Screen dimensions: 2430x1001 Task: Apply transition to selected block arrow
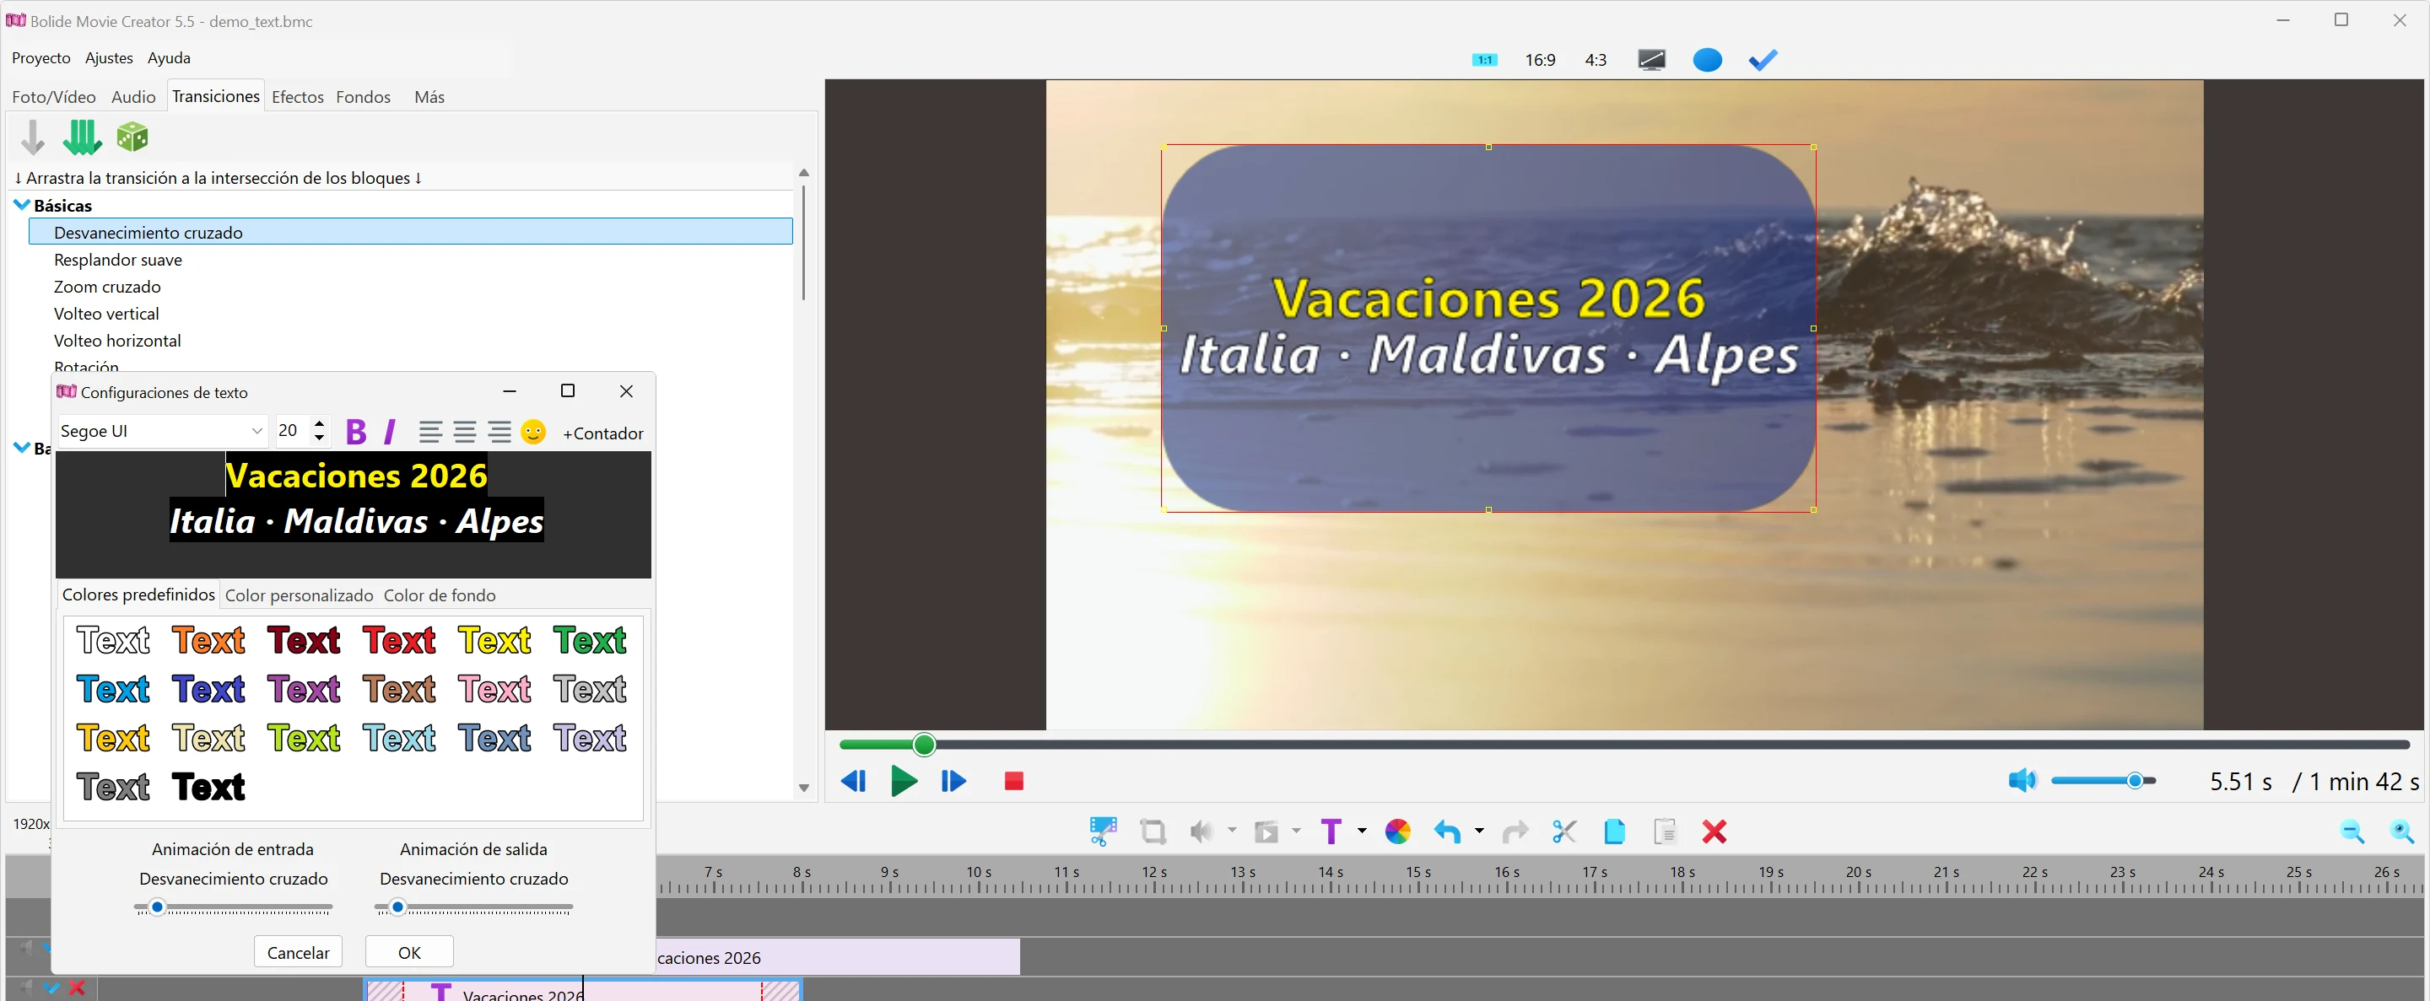[x=33, y=137]
